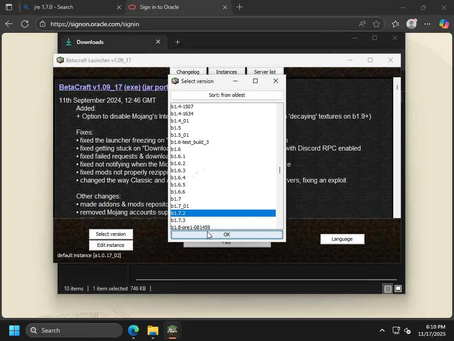Show hidden system tray icons
Viewport: 454px width, 341px height.
382,330
